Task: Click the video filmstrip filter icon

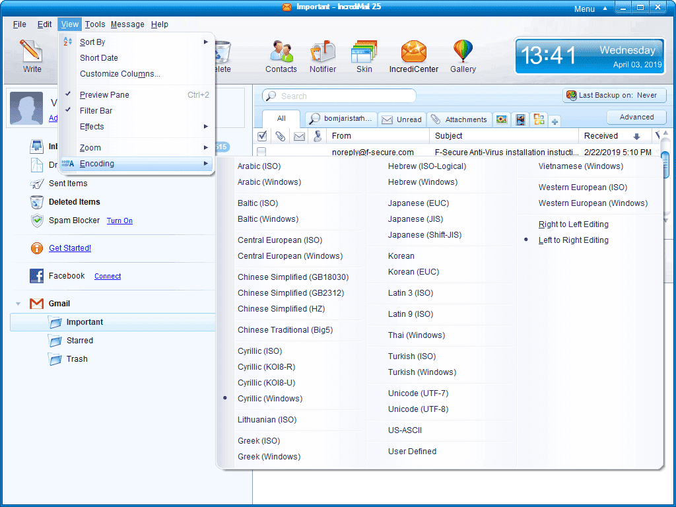Action: (520, 119)
